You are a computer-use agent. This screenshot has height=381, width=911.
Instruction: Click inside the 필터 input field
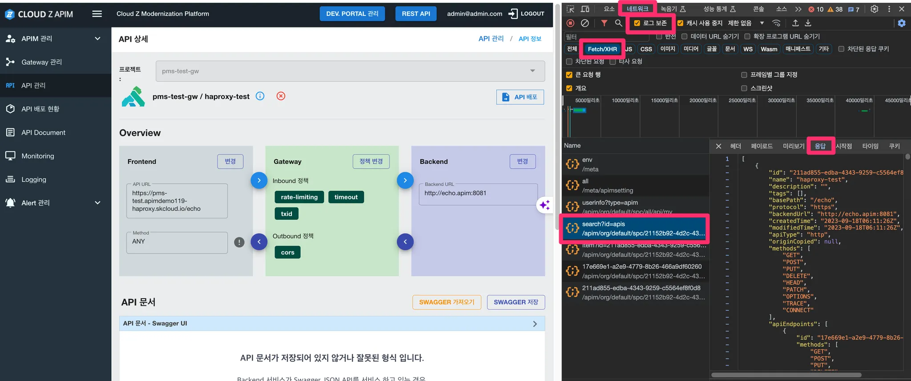(607, 36)
